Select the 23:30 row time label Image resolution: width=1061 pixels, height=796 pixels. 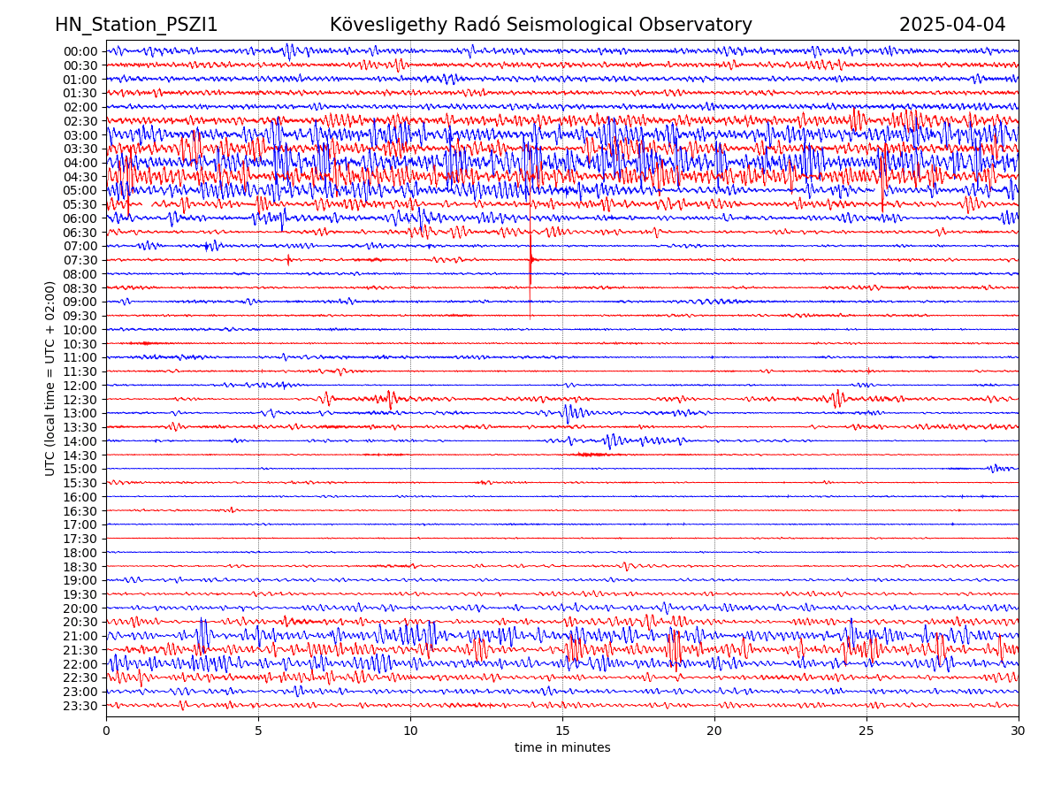pos(80,706)
